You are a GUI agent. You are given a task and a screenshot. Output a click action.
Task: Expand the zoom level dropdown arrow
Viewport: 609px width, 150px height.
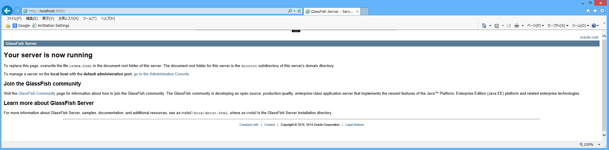point(599,145)
